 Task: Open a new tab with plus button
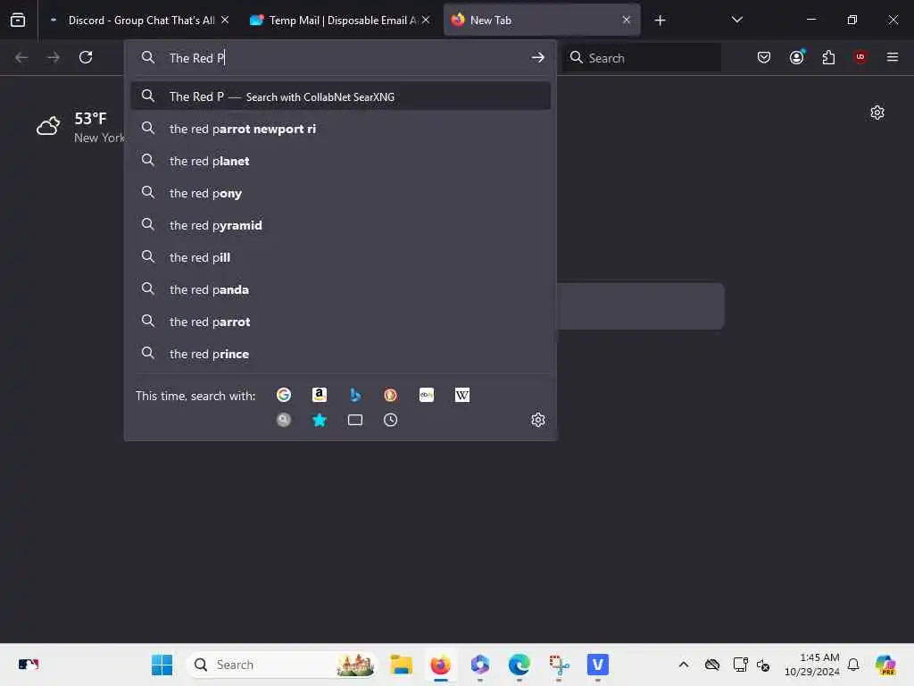(660, 21)
